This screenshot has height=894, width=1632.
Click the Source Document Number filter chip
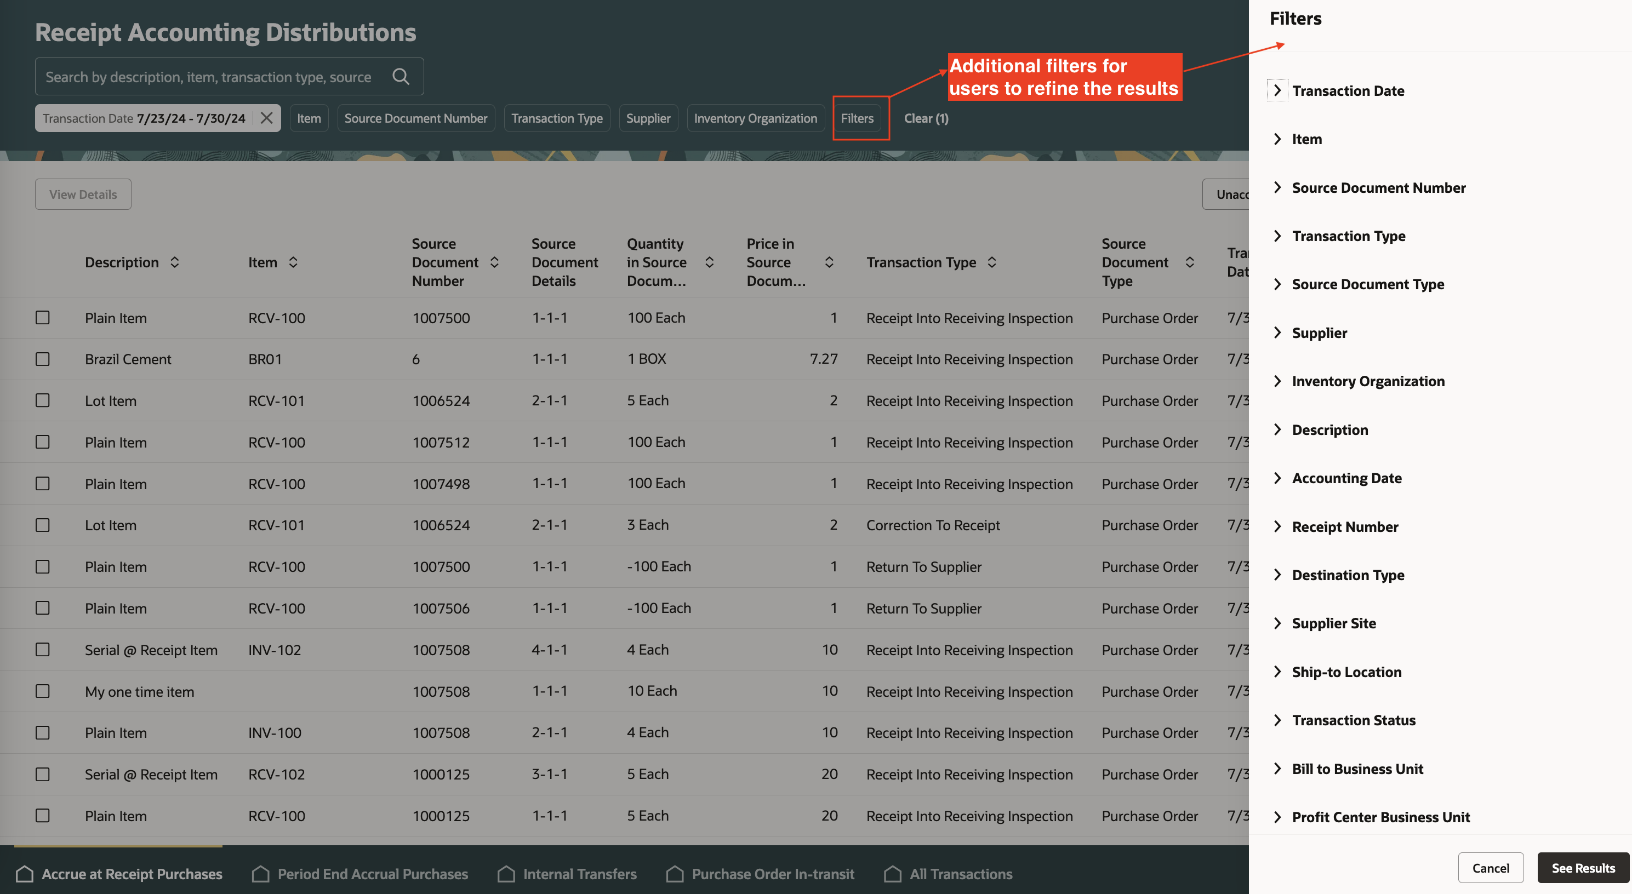415,118
